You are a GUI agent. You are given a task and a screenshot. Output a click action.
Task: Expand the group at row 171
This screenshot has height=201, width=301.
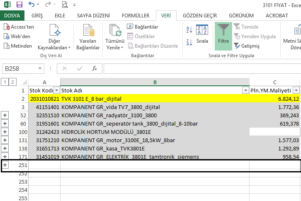pyautogui.click(x=5, y=157)
